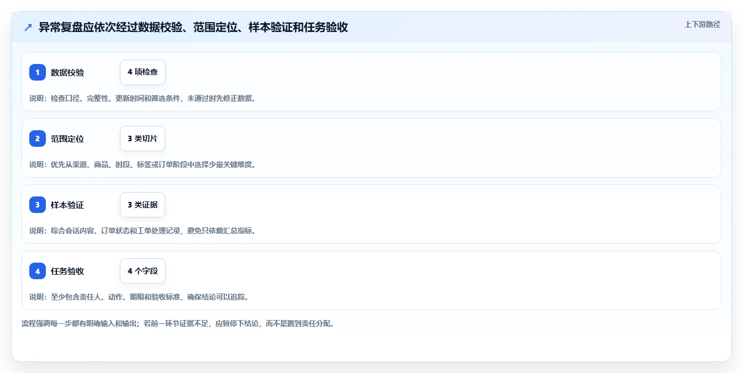Click the step 2 number badge
The height and width of the screenshot is (373, 743).
(38, 138)
